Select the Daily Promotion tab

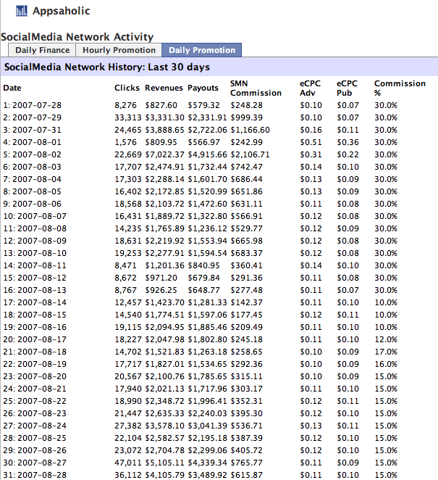coord(202,50)
